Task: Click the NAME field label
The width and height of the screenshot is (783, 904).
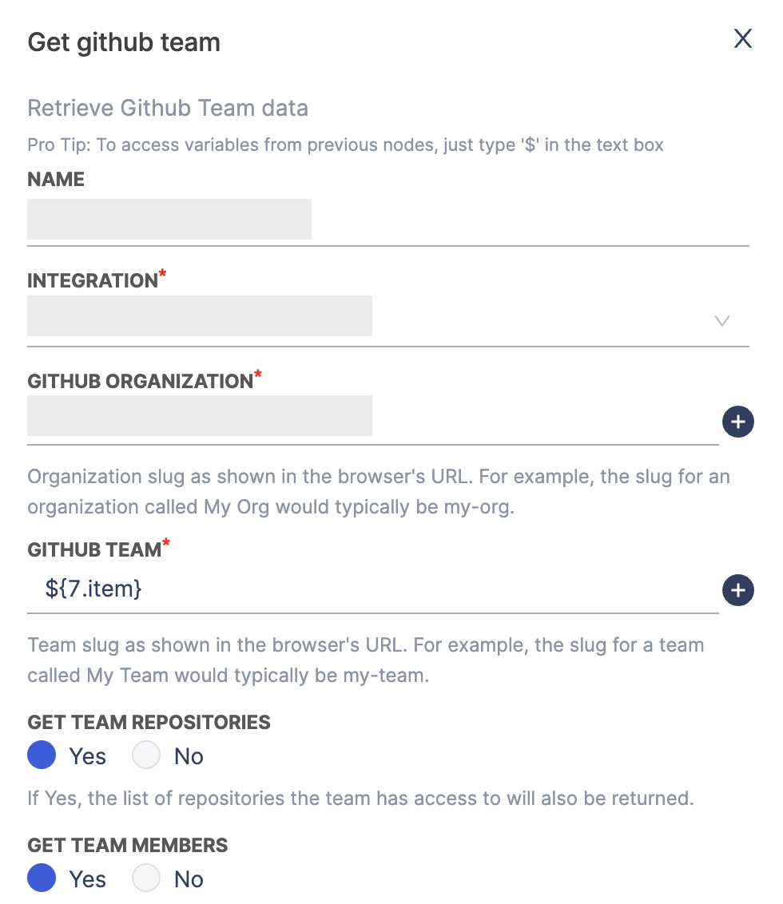Action: tap(56, 180)
